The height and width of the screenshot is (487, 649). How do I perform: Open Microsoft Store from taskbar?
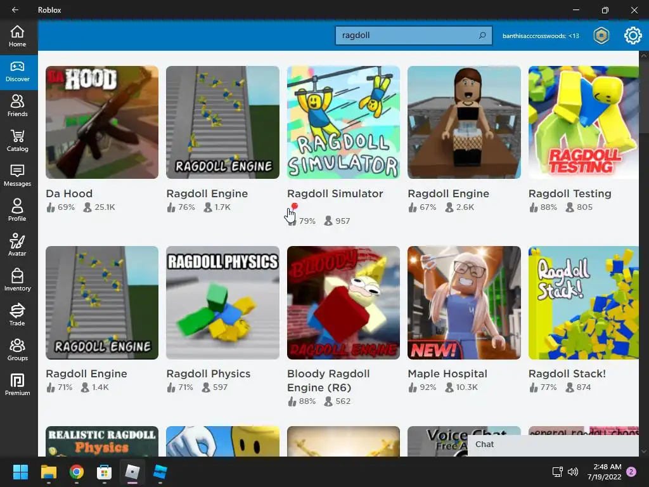point(105,472)
